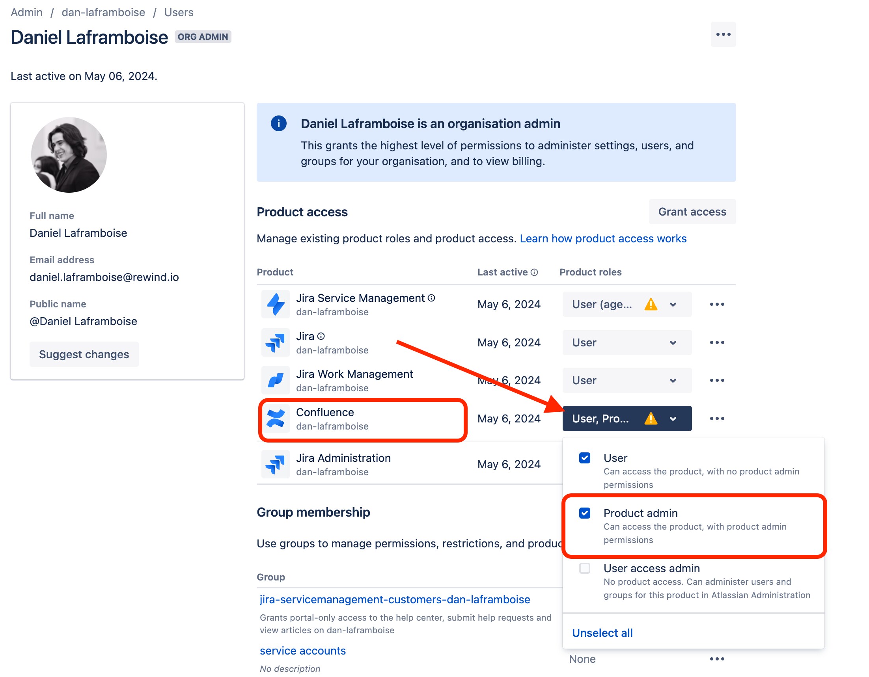Go to the Admin breadcrumb
The image size is (869, 677).
click(x=27, y=12)
